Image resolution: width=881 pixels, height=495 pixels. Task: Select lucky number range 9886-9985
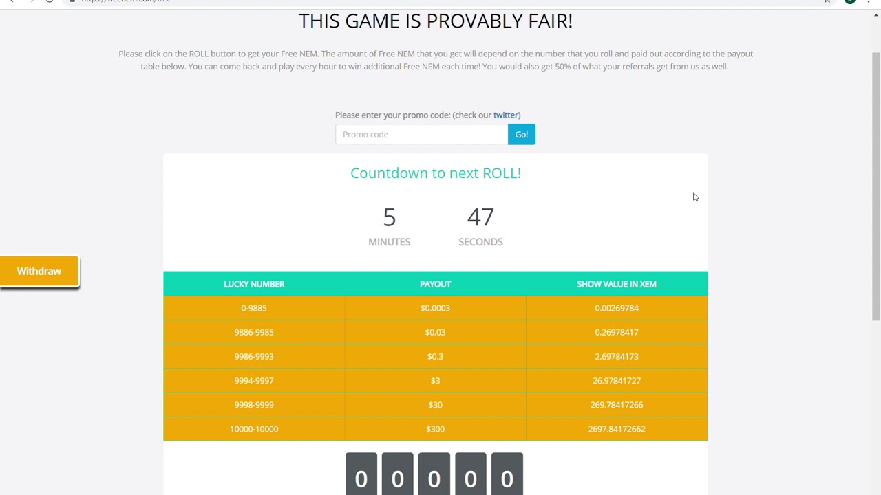point(254,332)
